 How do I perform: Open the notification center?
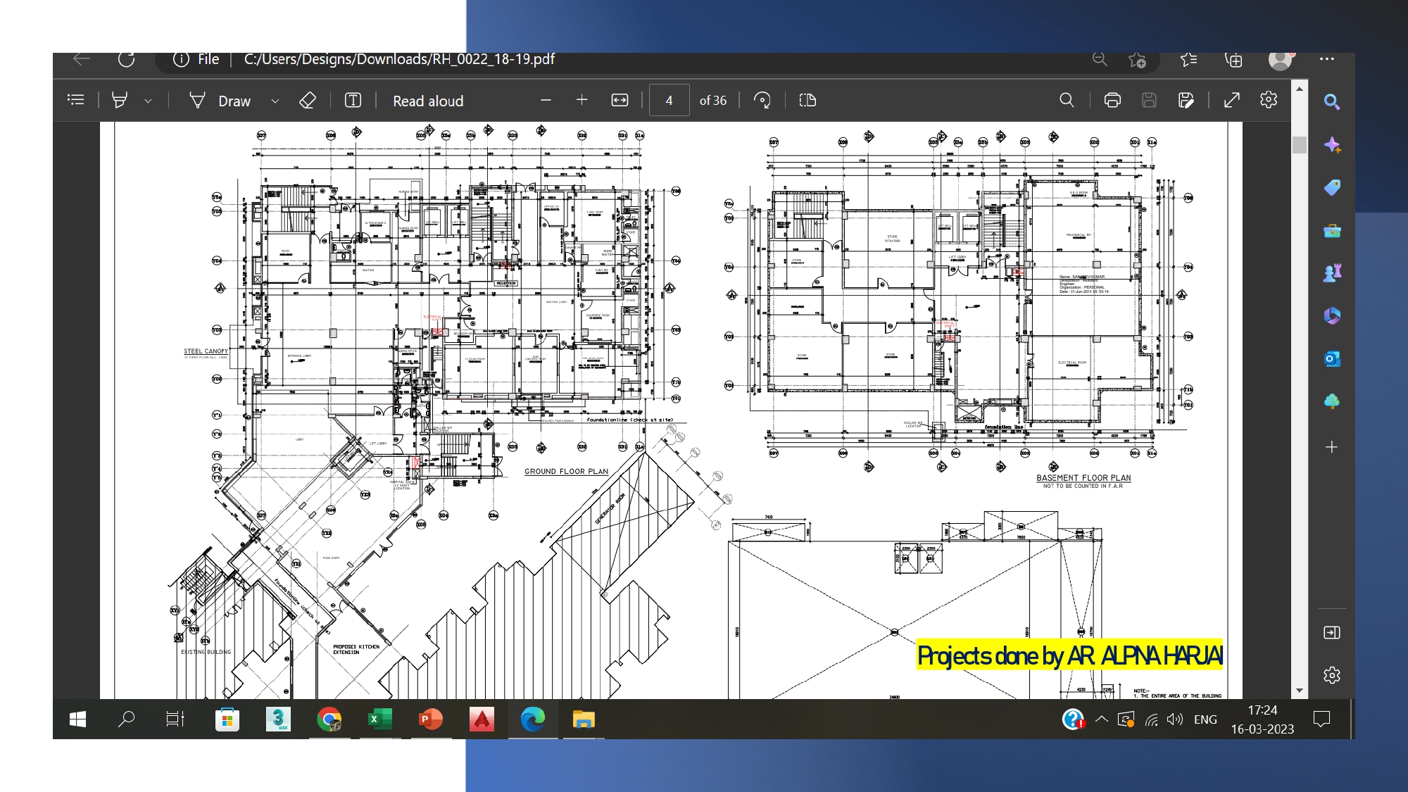tap(1322, 719)
